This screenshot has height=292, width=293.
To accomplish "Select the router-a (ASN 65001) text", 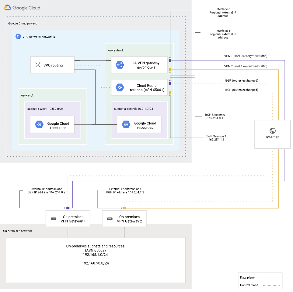I will [147, 90].
